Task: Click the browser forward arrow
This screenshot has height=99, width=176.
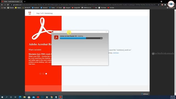Action: (5, 5)
